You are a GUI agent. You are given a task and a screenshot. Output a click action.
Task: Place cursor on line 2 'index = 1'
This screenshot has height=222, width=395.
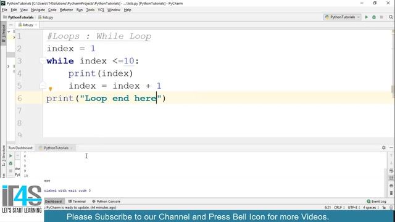(71, 49)
